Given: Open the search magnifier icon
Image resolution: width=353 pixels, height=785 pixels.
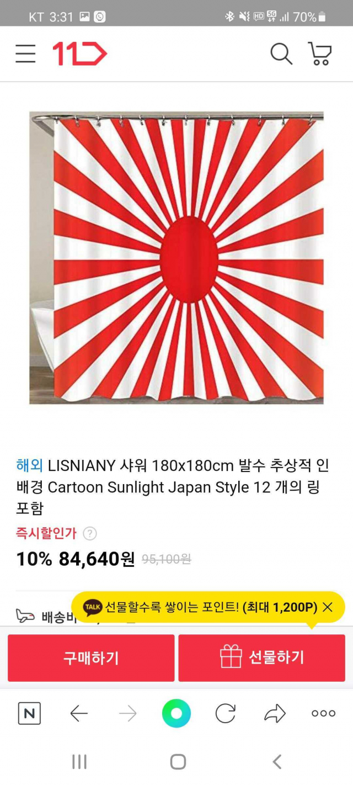Looking at the screenshot, I should (281, 54).
